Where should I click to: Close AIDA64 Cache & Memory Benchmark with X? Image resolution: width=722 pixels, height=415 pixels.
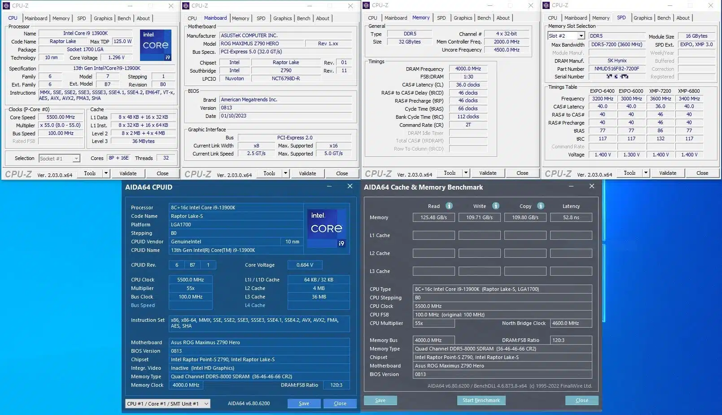coord(591,186)
